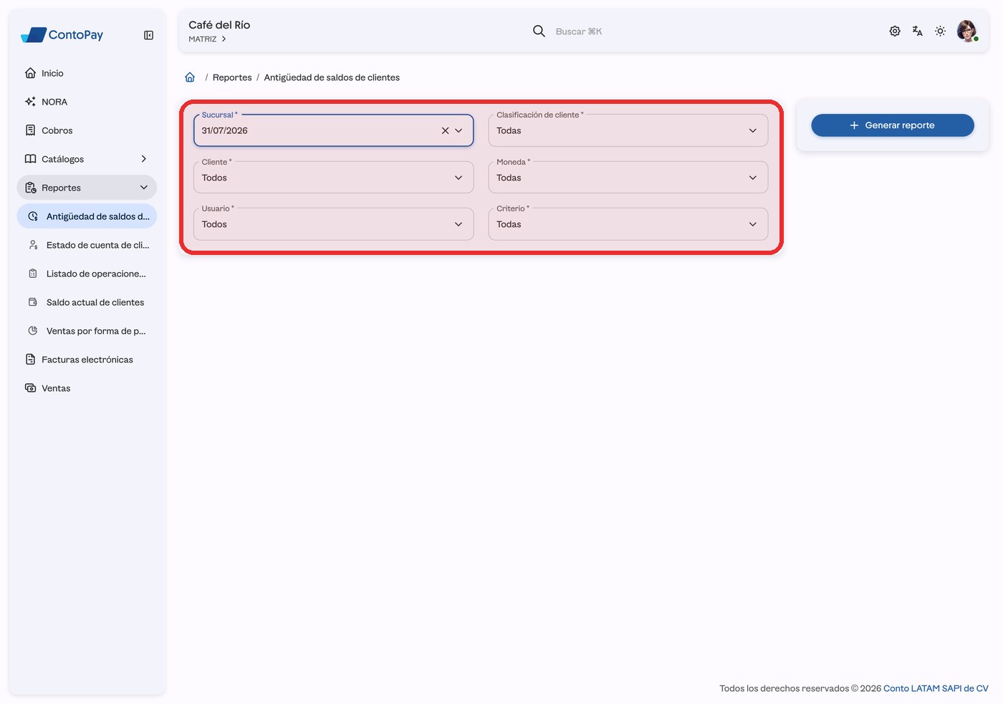The image size is (1003, 704).
Task: Expand the Usuario dropdown
Action: coord(333,224)
